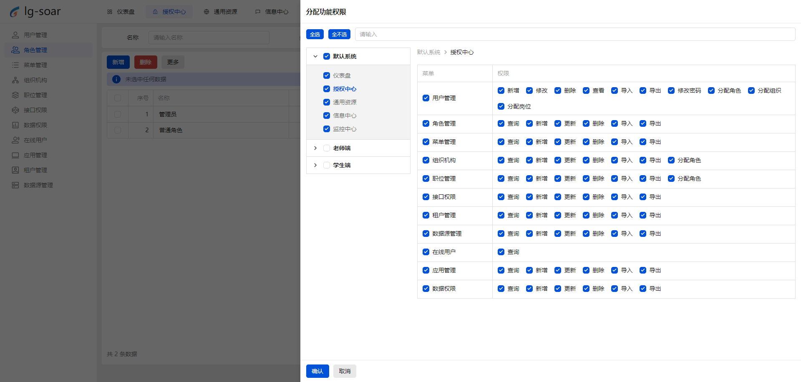Toggle the 通用资源 tree checkbox
Viewport: 801px width, 382px height.
pos(327,102)
